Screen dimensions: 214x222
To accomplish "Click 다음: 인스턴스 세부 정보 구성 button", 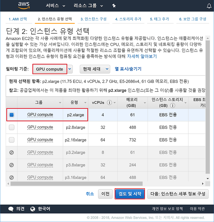I will [x=178, y=194].
